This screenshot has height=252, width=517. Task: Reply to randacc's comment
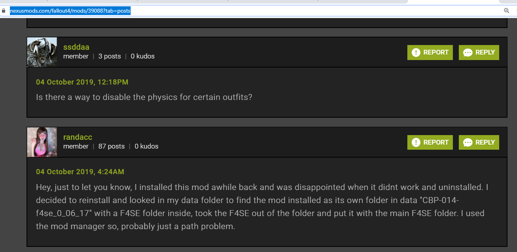479,143
